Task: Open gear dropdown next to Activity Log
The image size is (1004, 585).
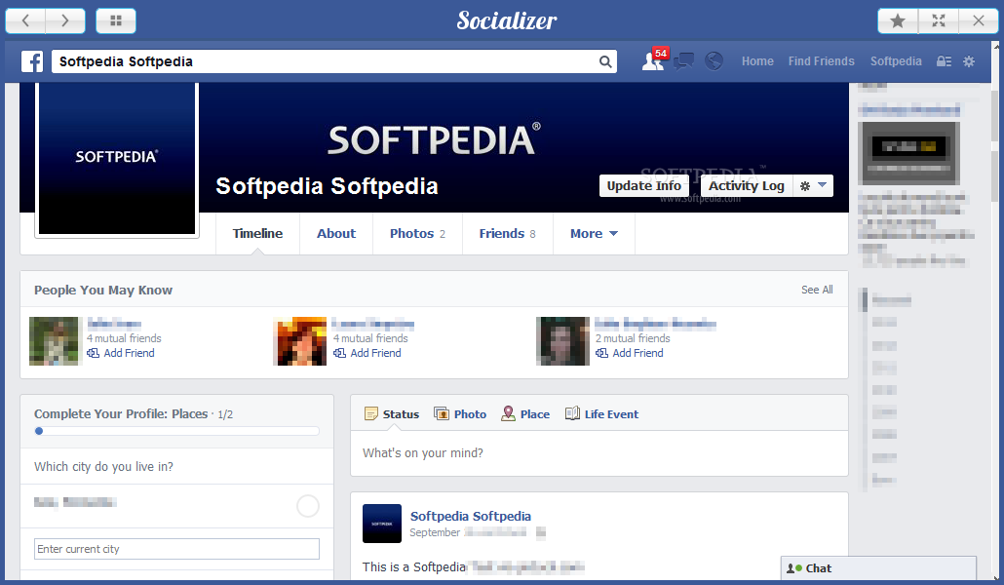Action: click(813, 186)
